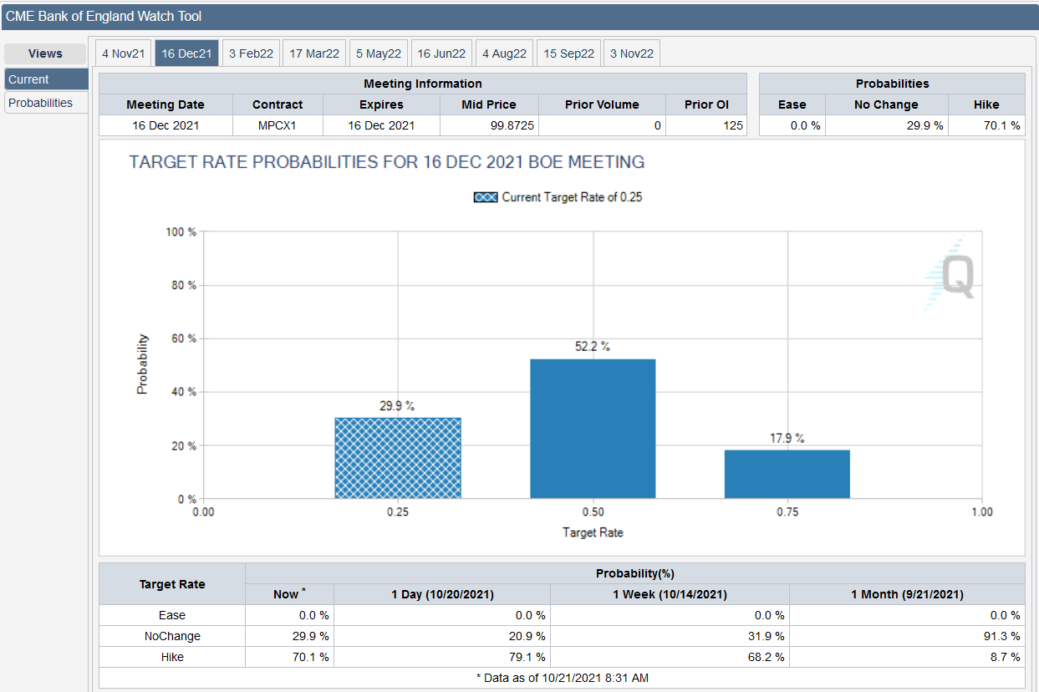Select the Current view in sidebar
Image resolution: width=1039 pixels, height=692 pixels.
pos(46,79)
